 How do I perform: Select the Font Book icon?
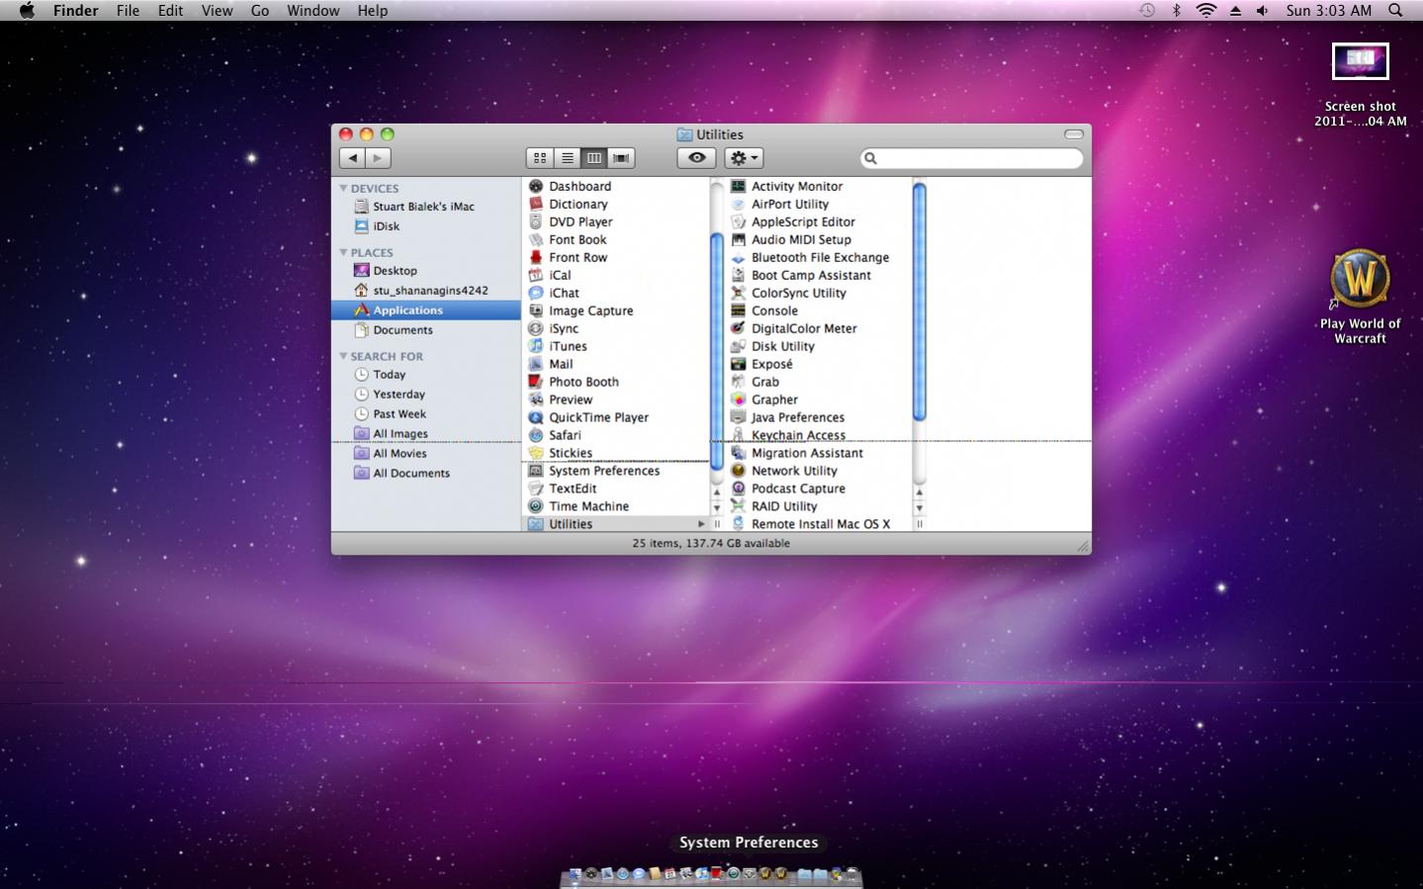(536, 239)
